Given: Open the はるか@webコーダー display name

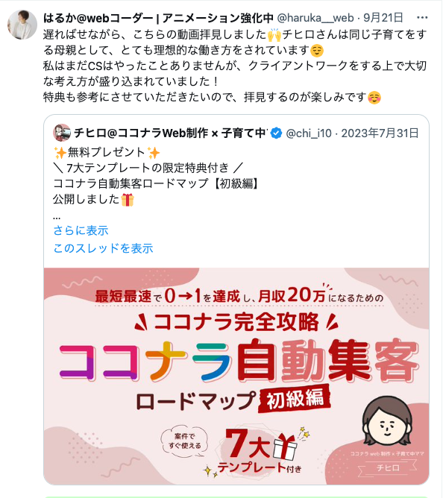Looking at the screenshot, I should click(158, 18).
